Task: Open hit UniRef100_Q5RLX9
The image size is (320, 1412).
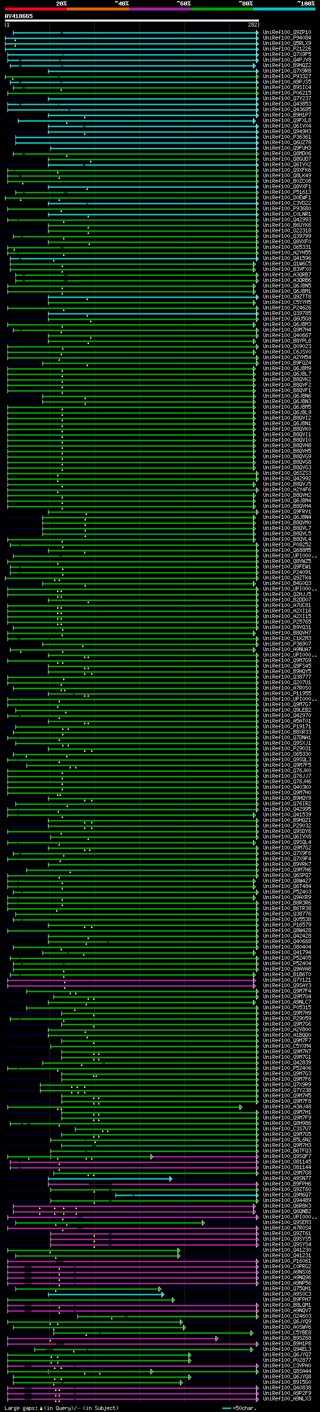Action: click(287, 43)
